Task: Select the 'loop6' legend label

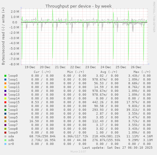Action: (x=13, y=121)
